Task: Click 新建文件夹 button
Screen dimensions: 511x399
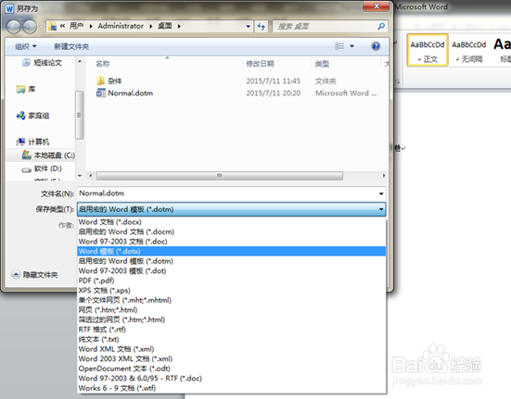Action: click(x=71, y=46)
